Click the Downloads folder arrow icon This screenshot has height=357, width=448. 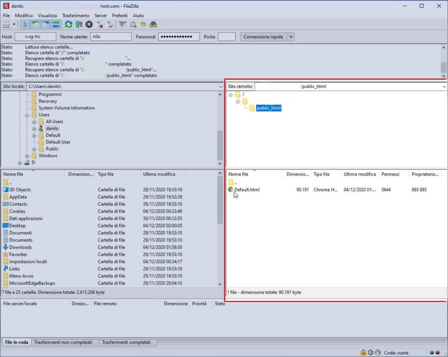(5, 247)
